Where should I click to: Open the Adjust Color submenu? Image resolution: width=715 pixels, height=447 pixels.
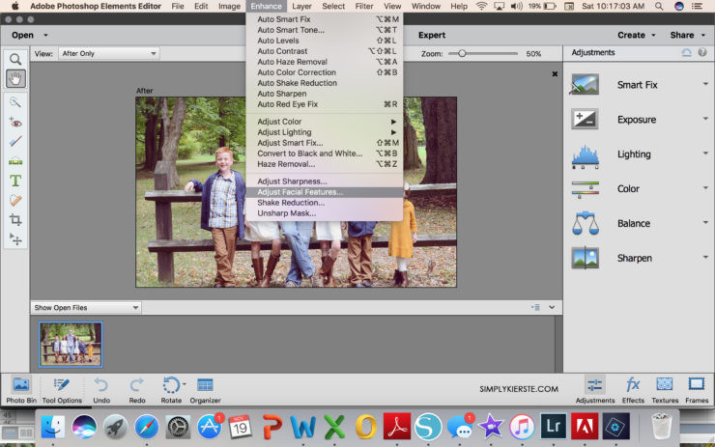325,122
